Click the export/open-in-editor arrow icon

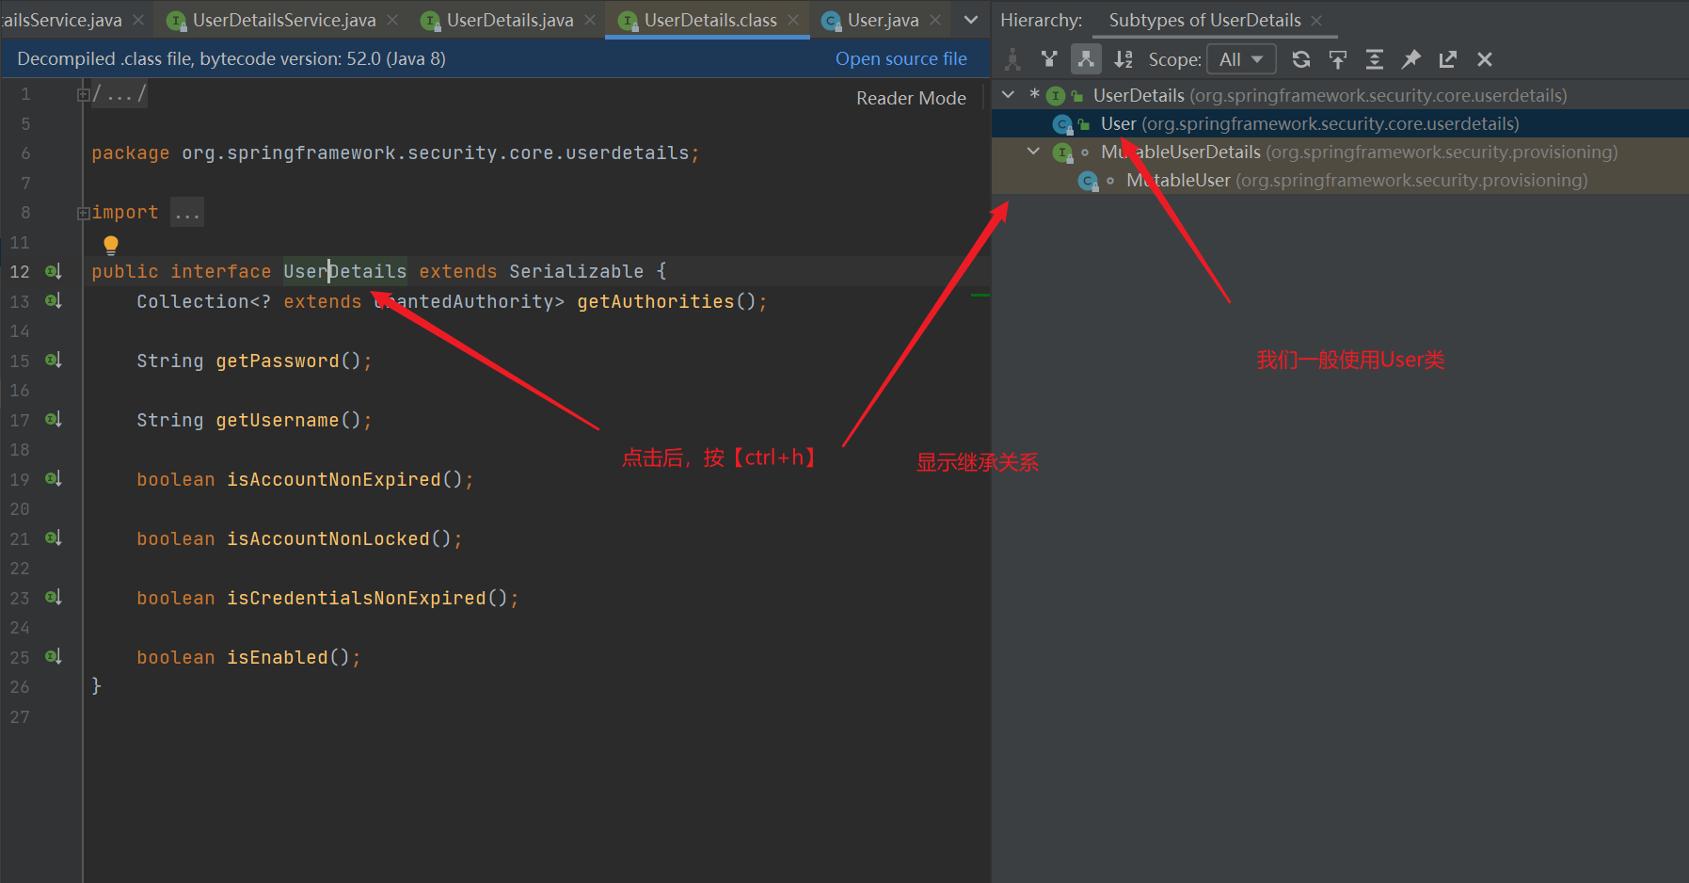1447,58
